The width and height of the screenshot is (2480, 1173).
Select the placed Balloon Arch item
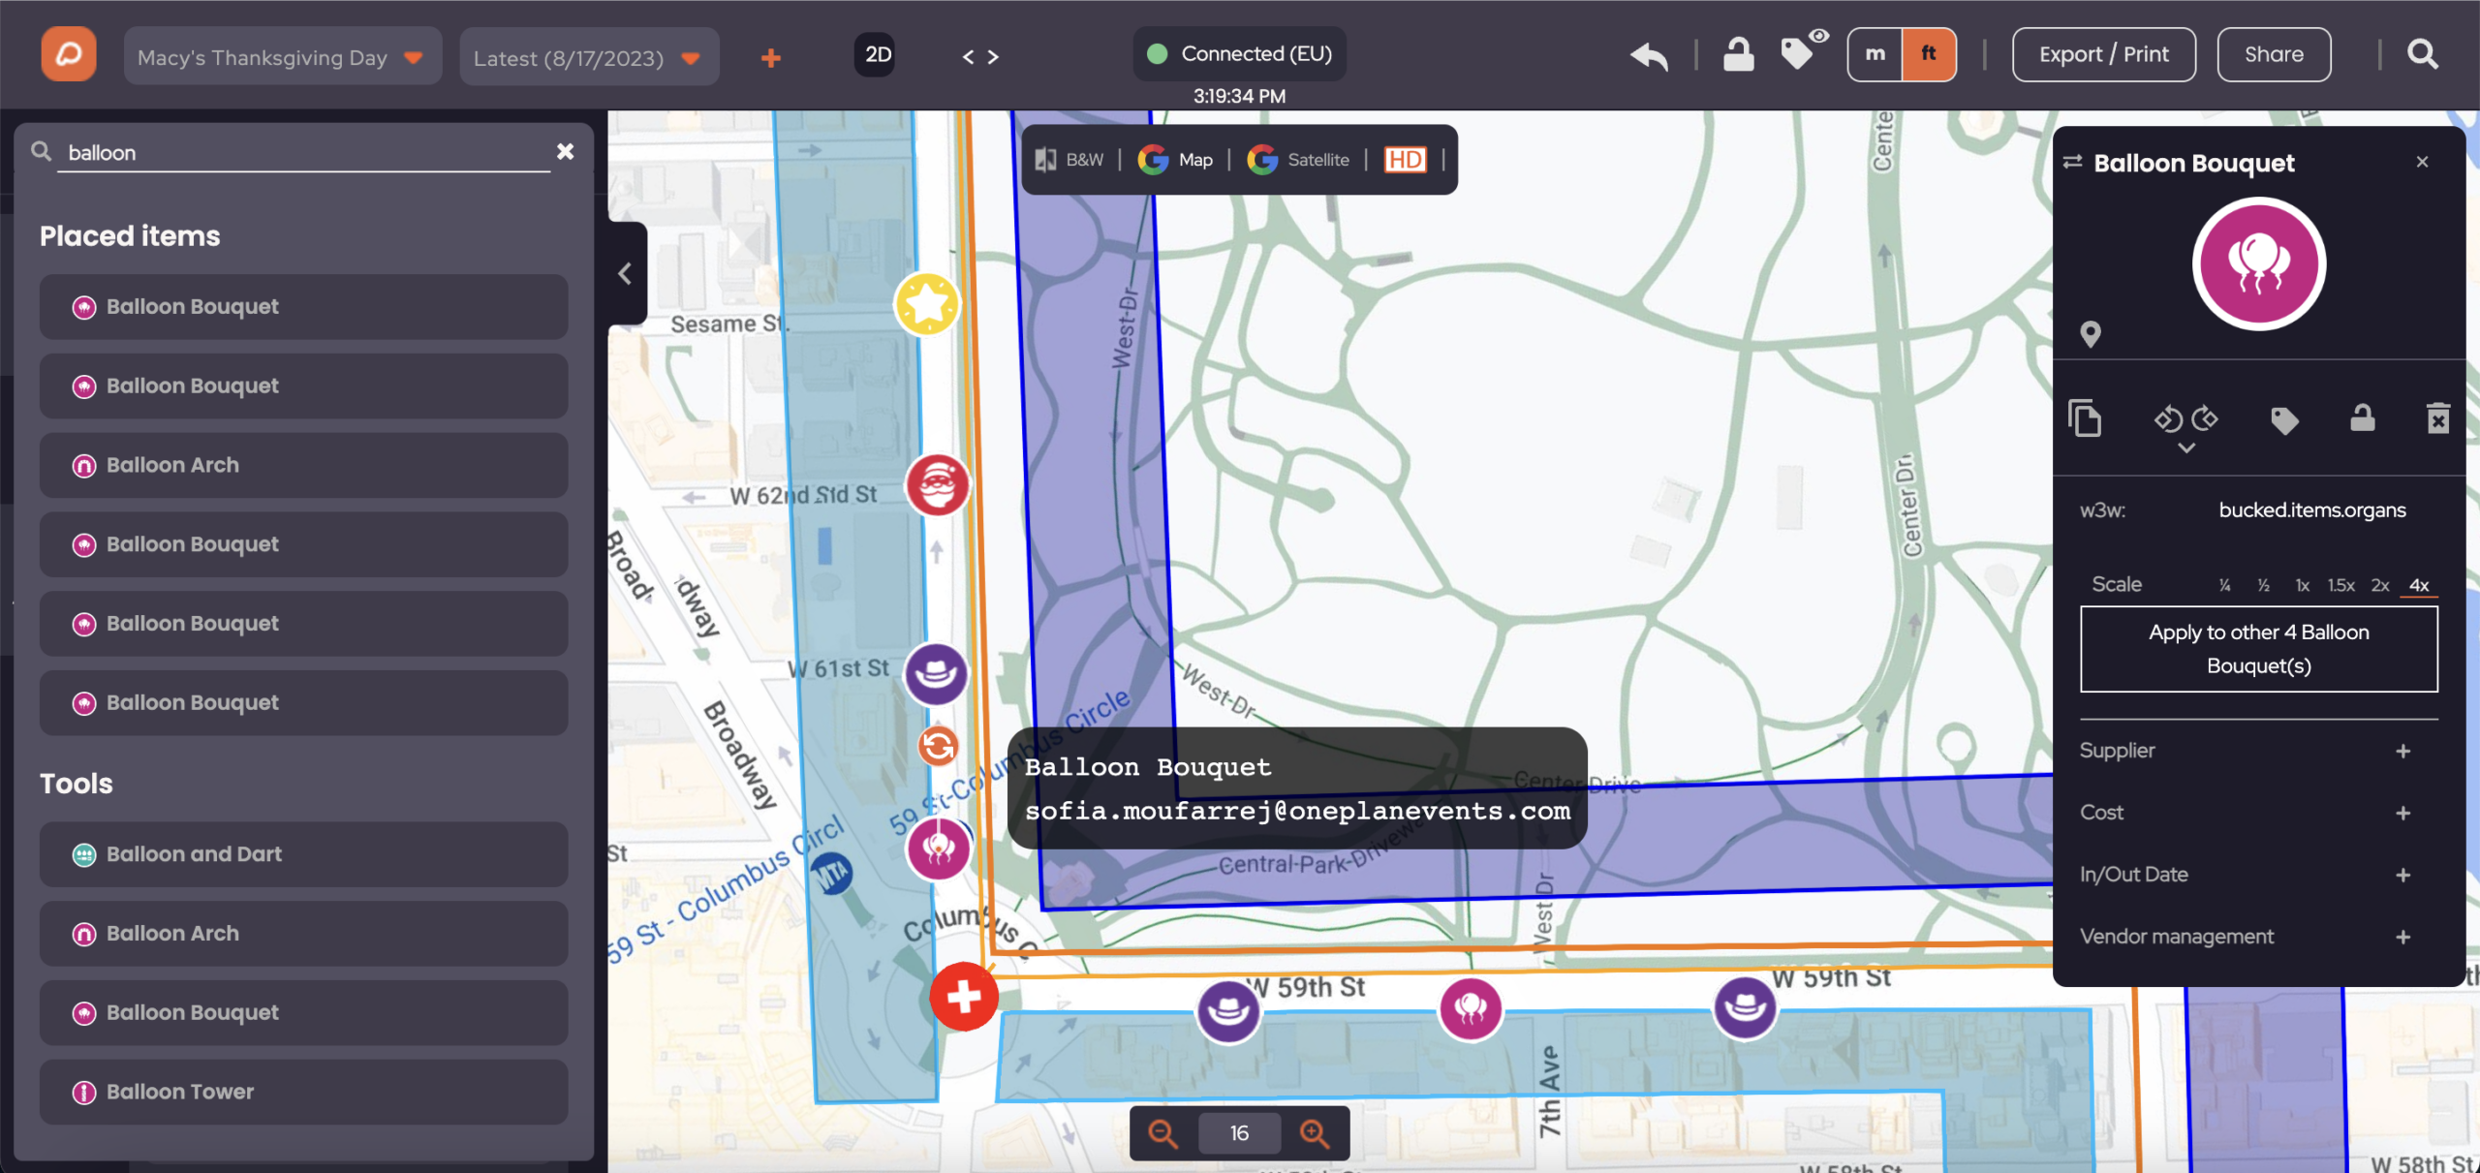[x=303, y=465]
